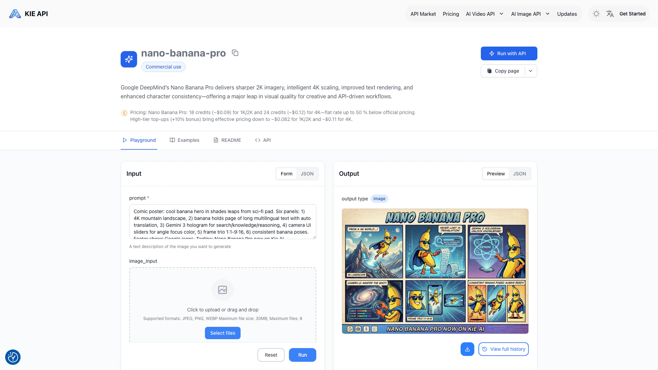Image resolution: width=658 pixels, height=370 pixels.
Task: Open the generated comic poster image
Action: coord(435,271)
